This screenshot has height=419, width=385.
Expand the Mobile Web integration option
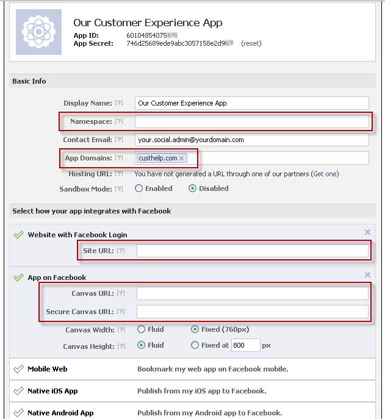48,369
